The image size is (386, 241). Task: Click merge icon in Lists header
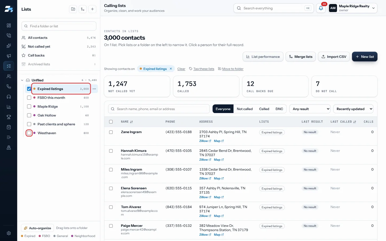[83, 9]
